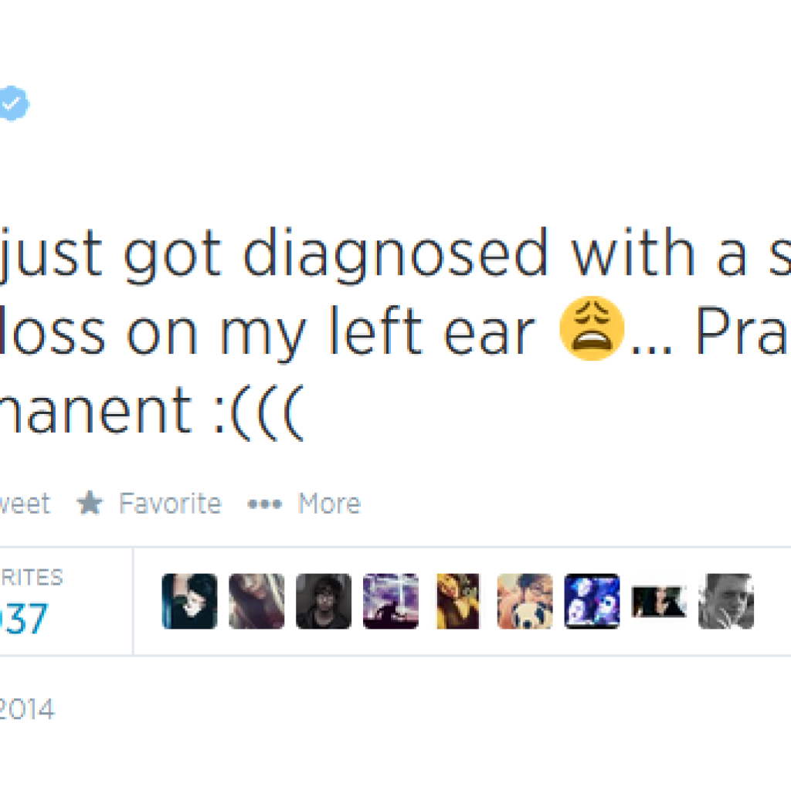Image resolution: width=791 pixels, height=791 pixels.
Task: Click the 2014 tweet date
Action: 28,709
